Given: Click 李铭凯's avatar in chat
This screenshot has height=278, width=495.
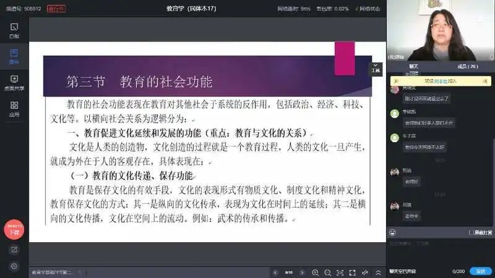Looking at the screenshot, I should pyautogui.click(x=395, y=114).
